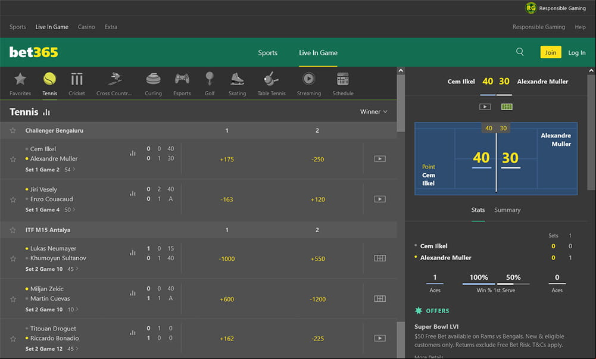Switch to Live In Game green header tab
596x359 pixels.
[318, 53]
